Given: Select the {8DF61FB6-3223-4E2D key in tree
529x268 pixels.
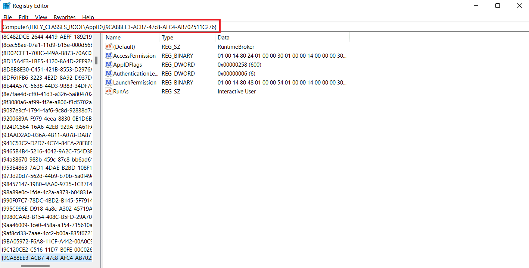Looking at the screenshot, I should (x=47, y=77).
